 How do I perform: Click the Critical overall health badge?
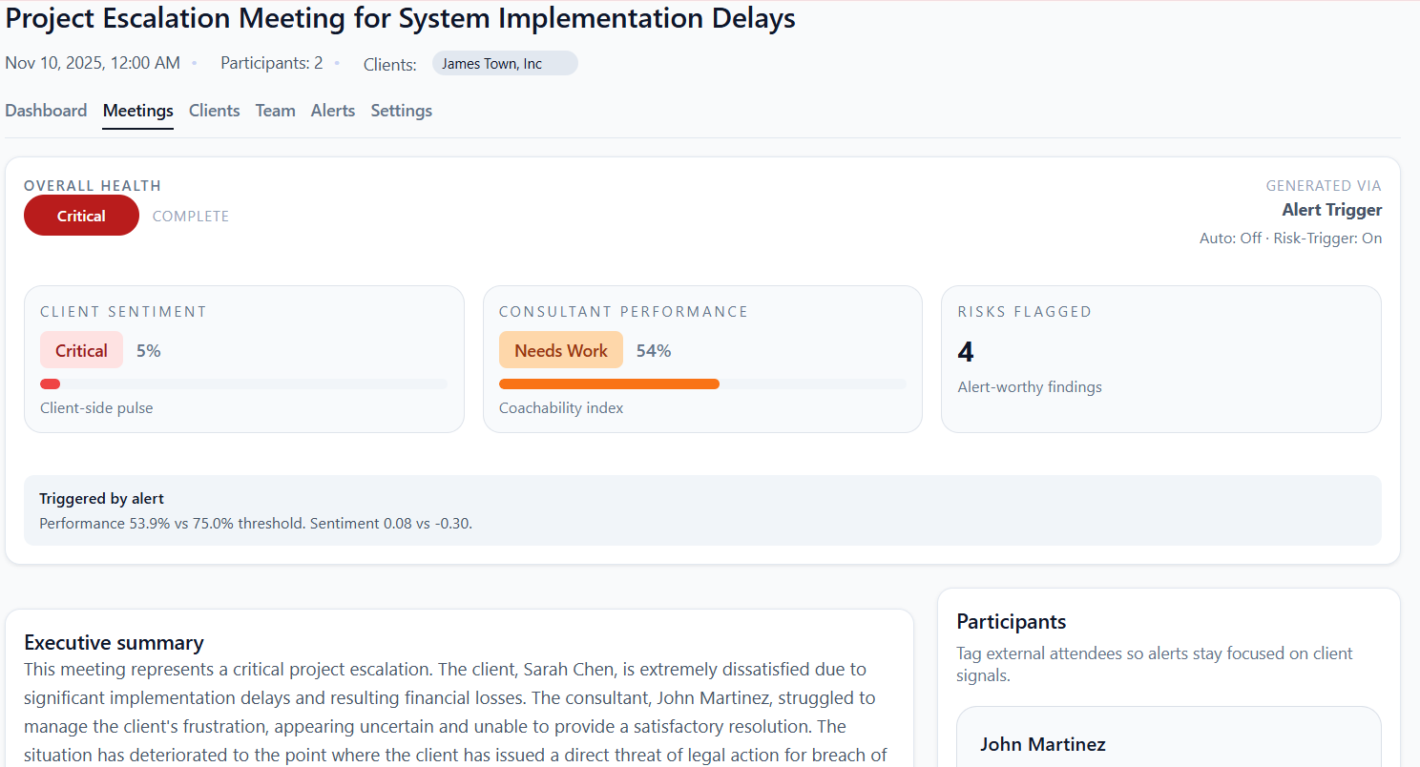(x=81, y=215)
